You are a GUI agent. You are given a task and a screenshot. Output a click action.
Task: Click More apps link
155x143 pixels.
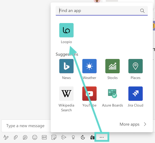[x=130, y=124]
